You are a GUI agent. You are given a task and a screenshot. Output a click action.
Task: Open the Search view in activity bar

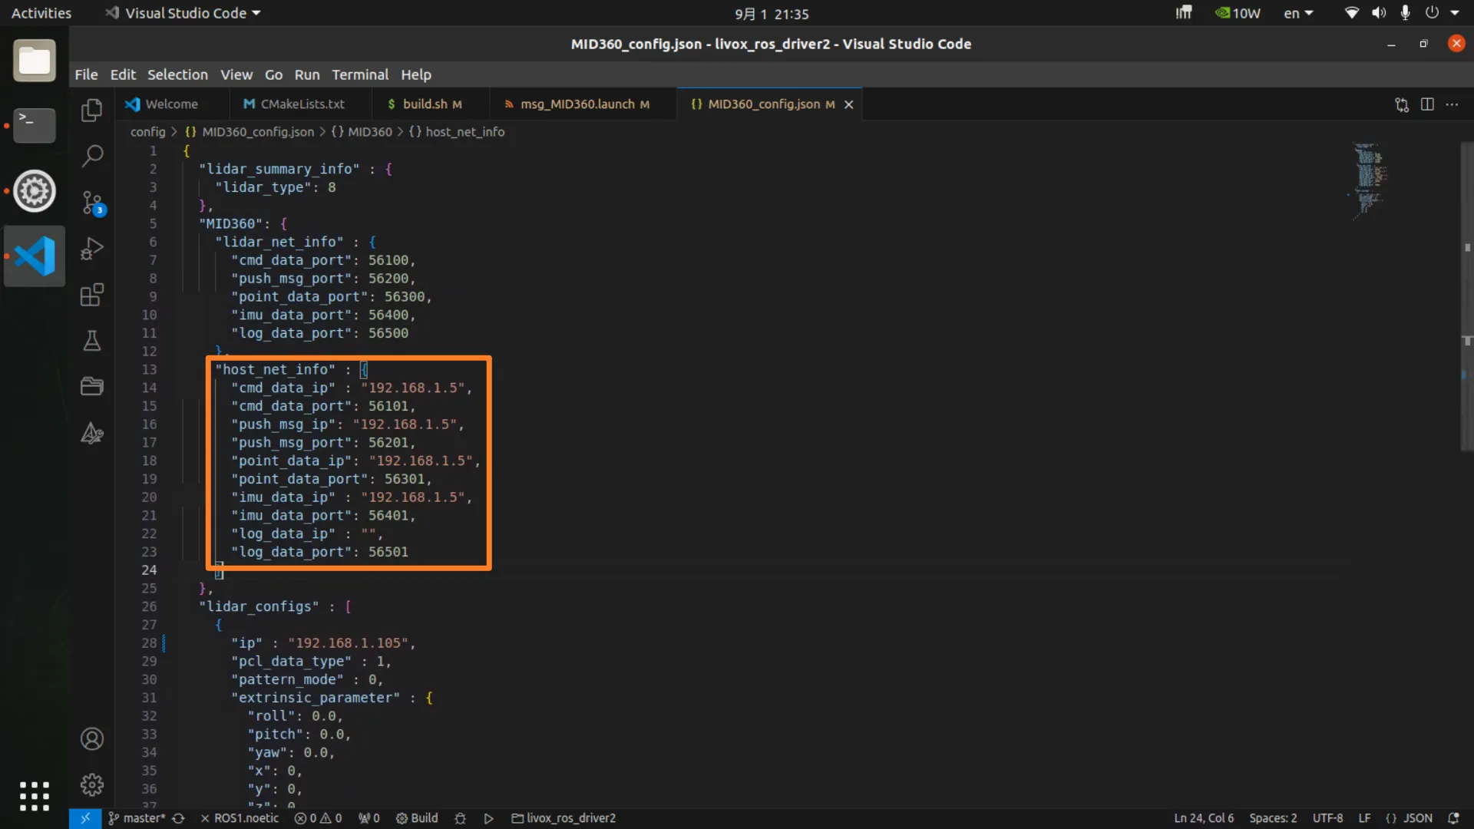92,157
